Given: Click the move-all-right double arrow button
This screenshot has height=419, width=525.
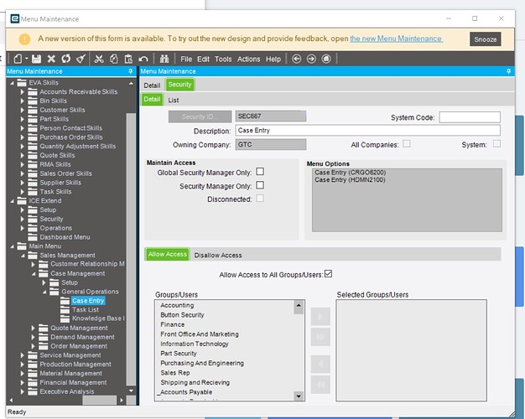Looking at the screenshot, I should [x=320, y=337].
